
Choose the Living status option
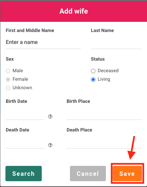click(93, 79)
